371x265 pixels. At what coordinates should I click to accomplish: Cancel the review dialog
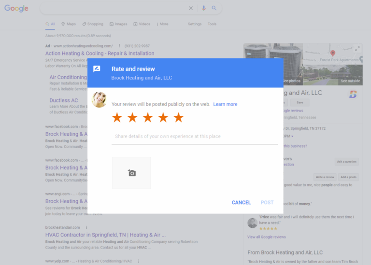241,203
